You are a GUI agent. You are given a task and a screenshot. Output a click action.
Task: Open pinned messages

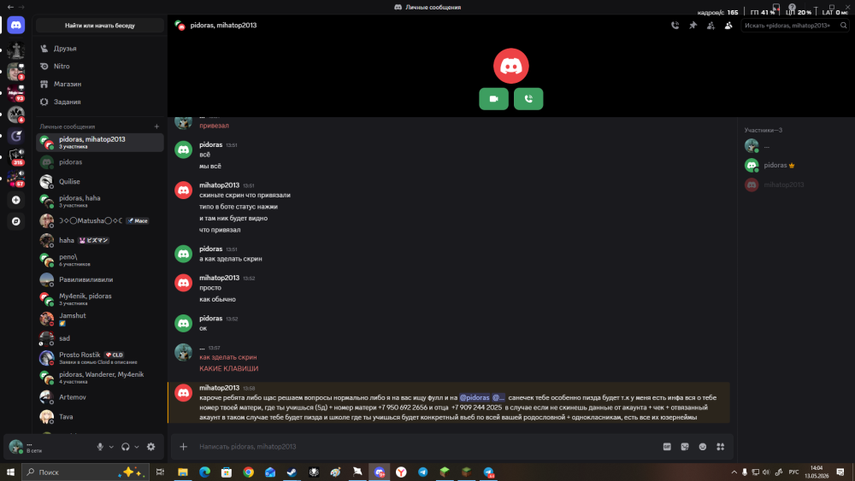693,25
